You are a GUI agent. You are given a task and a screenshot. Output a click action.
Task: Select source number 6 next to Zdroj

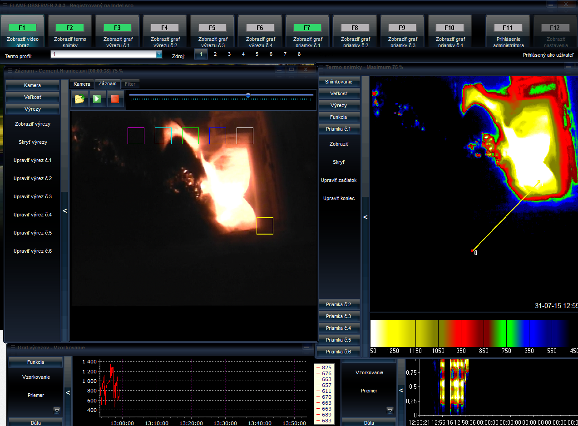tap(271, 54)
